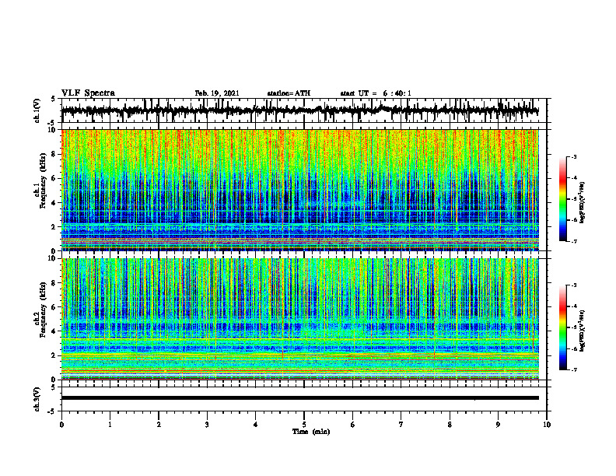Click the "Time (min)" x-axis label
The height and width of the screenshot is (476, 616).
click(x=311, y=432)
